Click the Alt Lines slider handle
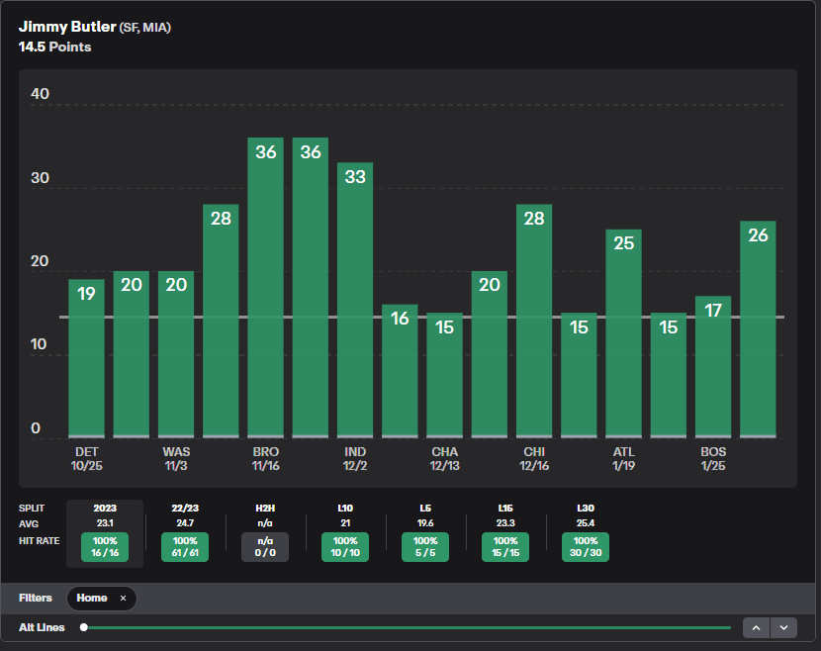The height and width of the screenshot is (651, 821). (84, 627)
